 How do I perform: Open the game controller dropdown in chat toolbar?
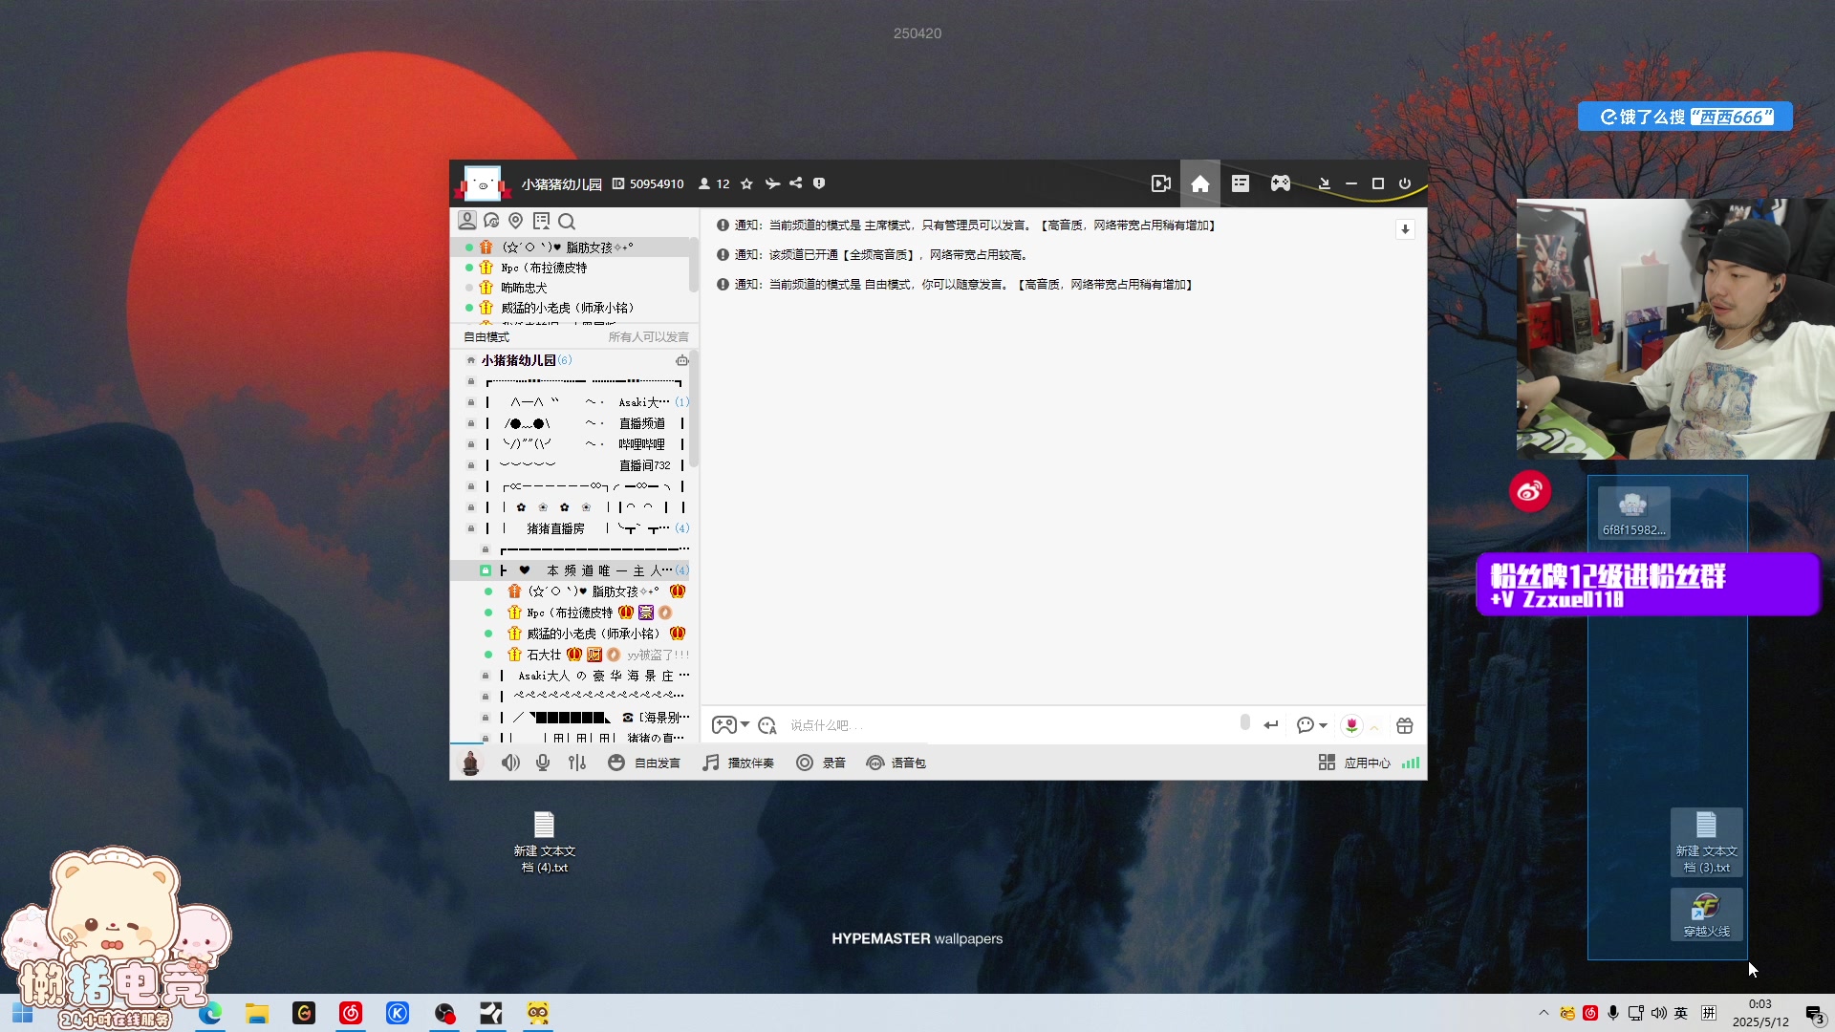730,725
